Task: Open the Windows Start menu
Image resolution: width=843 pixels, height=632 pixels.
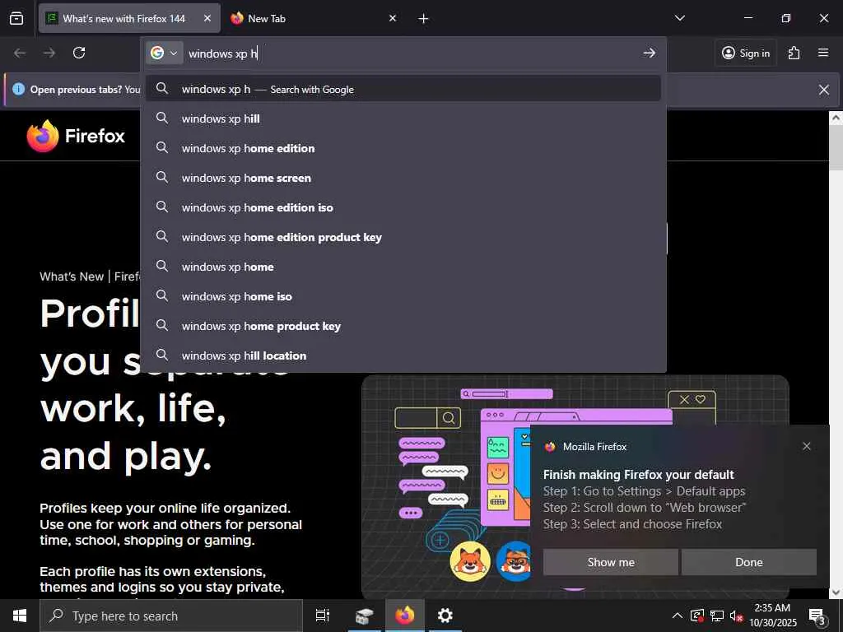Action: (20, 616)
